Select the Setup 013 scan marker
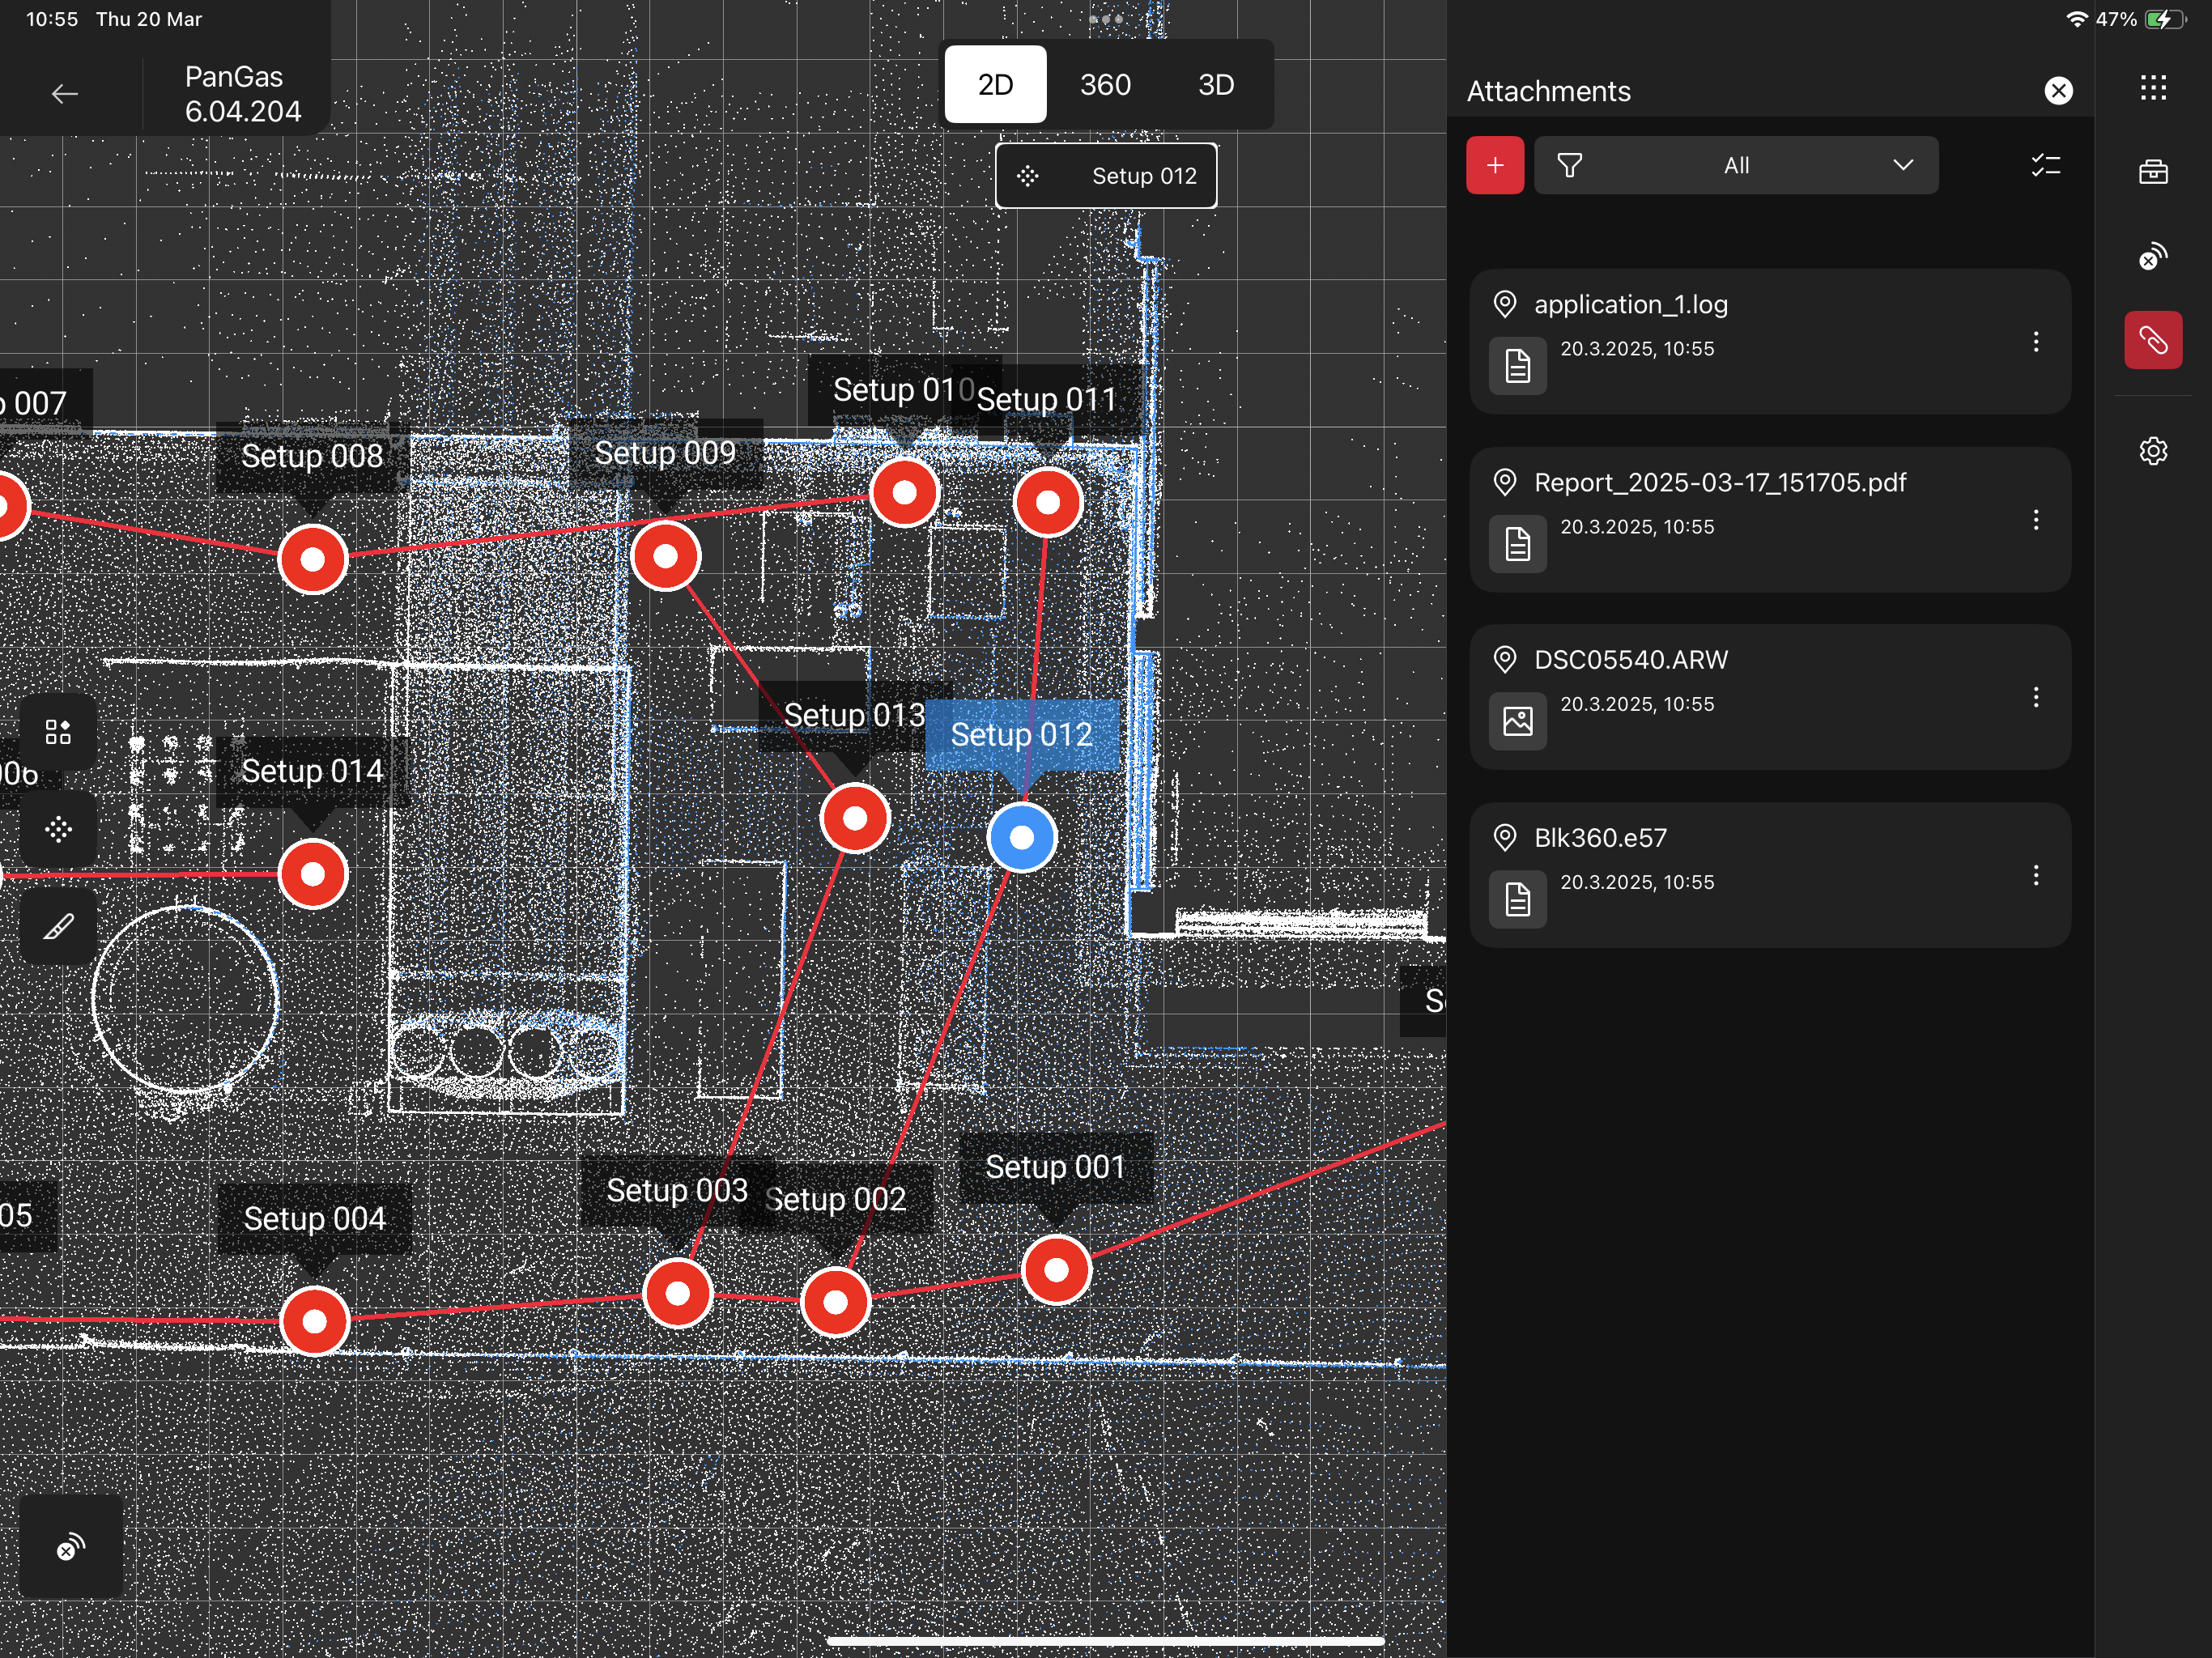Screen dimensions: 2212x1658 pyautogui.click(x=854, y=818)
